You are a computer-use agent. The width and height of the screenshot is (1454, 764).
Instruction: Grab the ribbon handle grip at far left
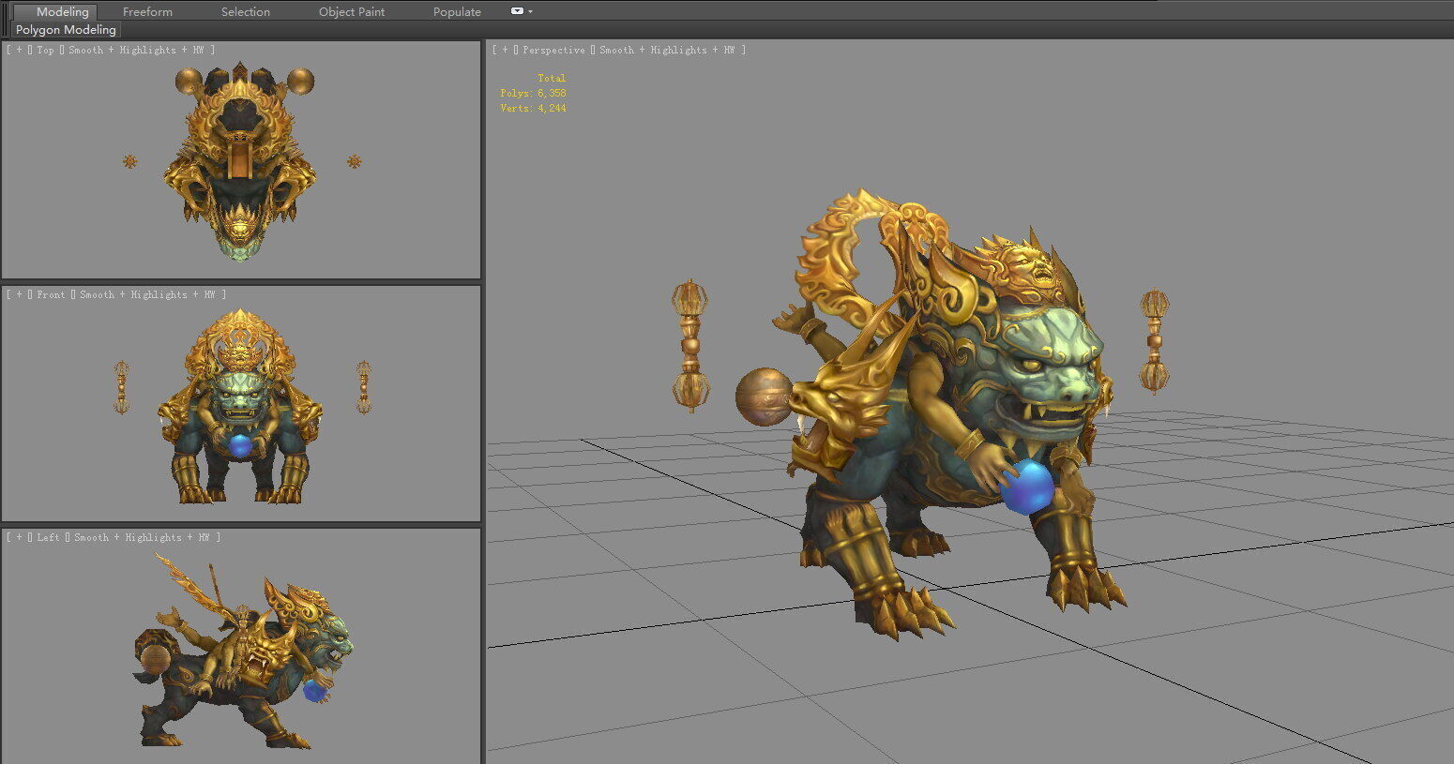pos(6,19)
